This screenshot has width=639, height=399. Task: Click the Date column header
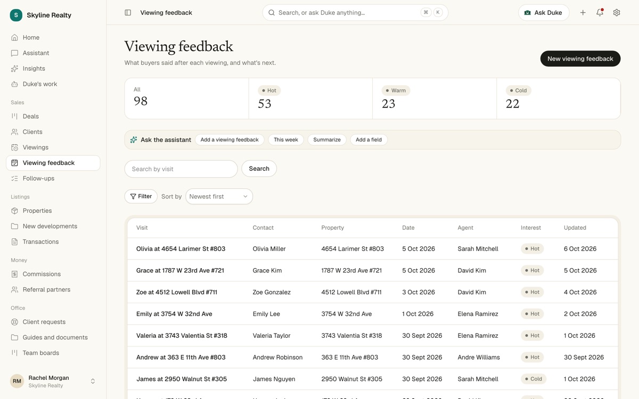[408, 228]
